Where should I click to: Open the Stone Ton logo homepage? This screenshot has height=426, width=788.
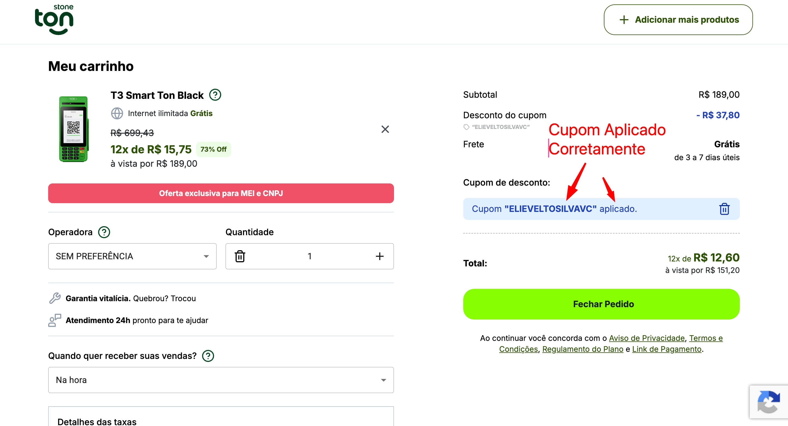[x=54, y=20]
